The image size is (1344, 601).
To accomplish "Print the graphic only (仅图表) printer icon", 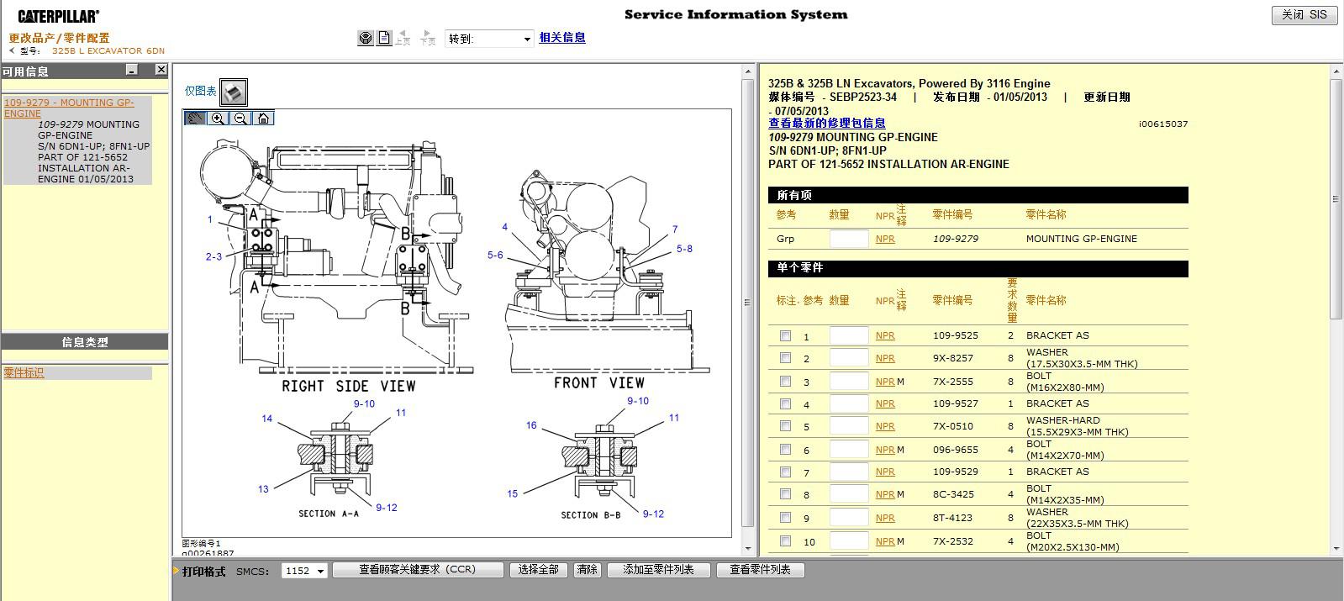I will (x=234, y=92).
